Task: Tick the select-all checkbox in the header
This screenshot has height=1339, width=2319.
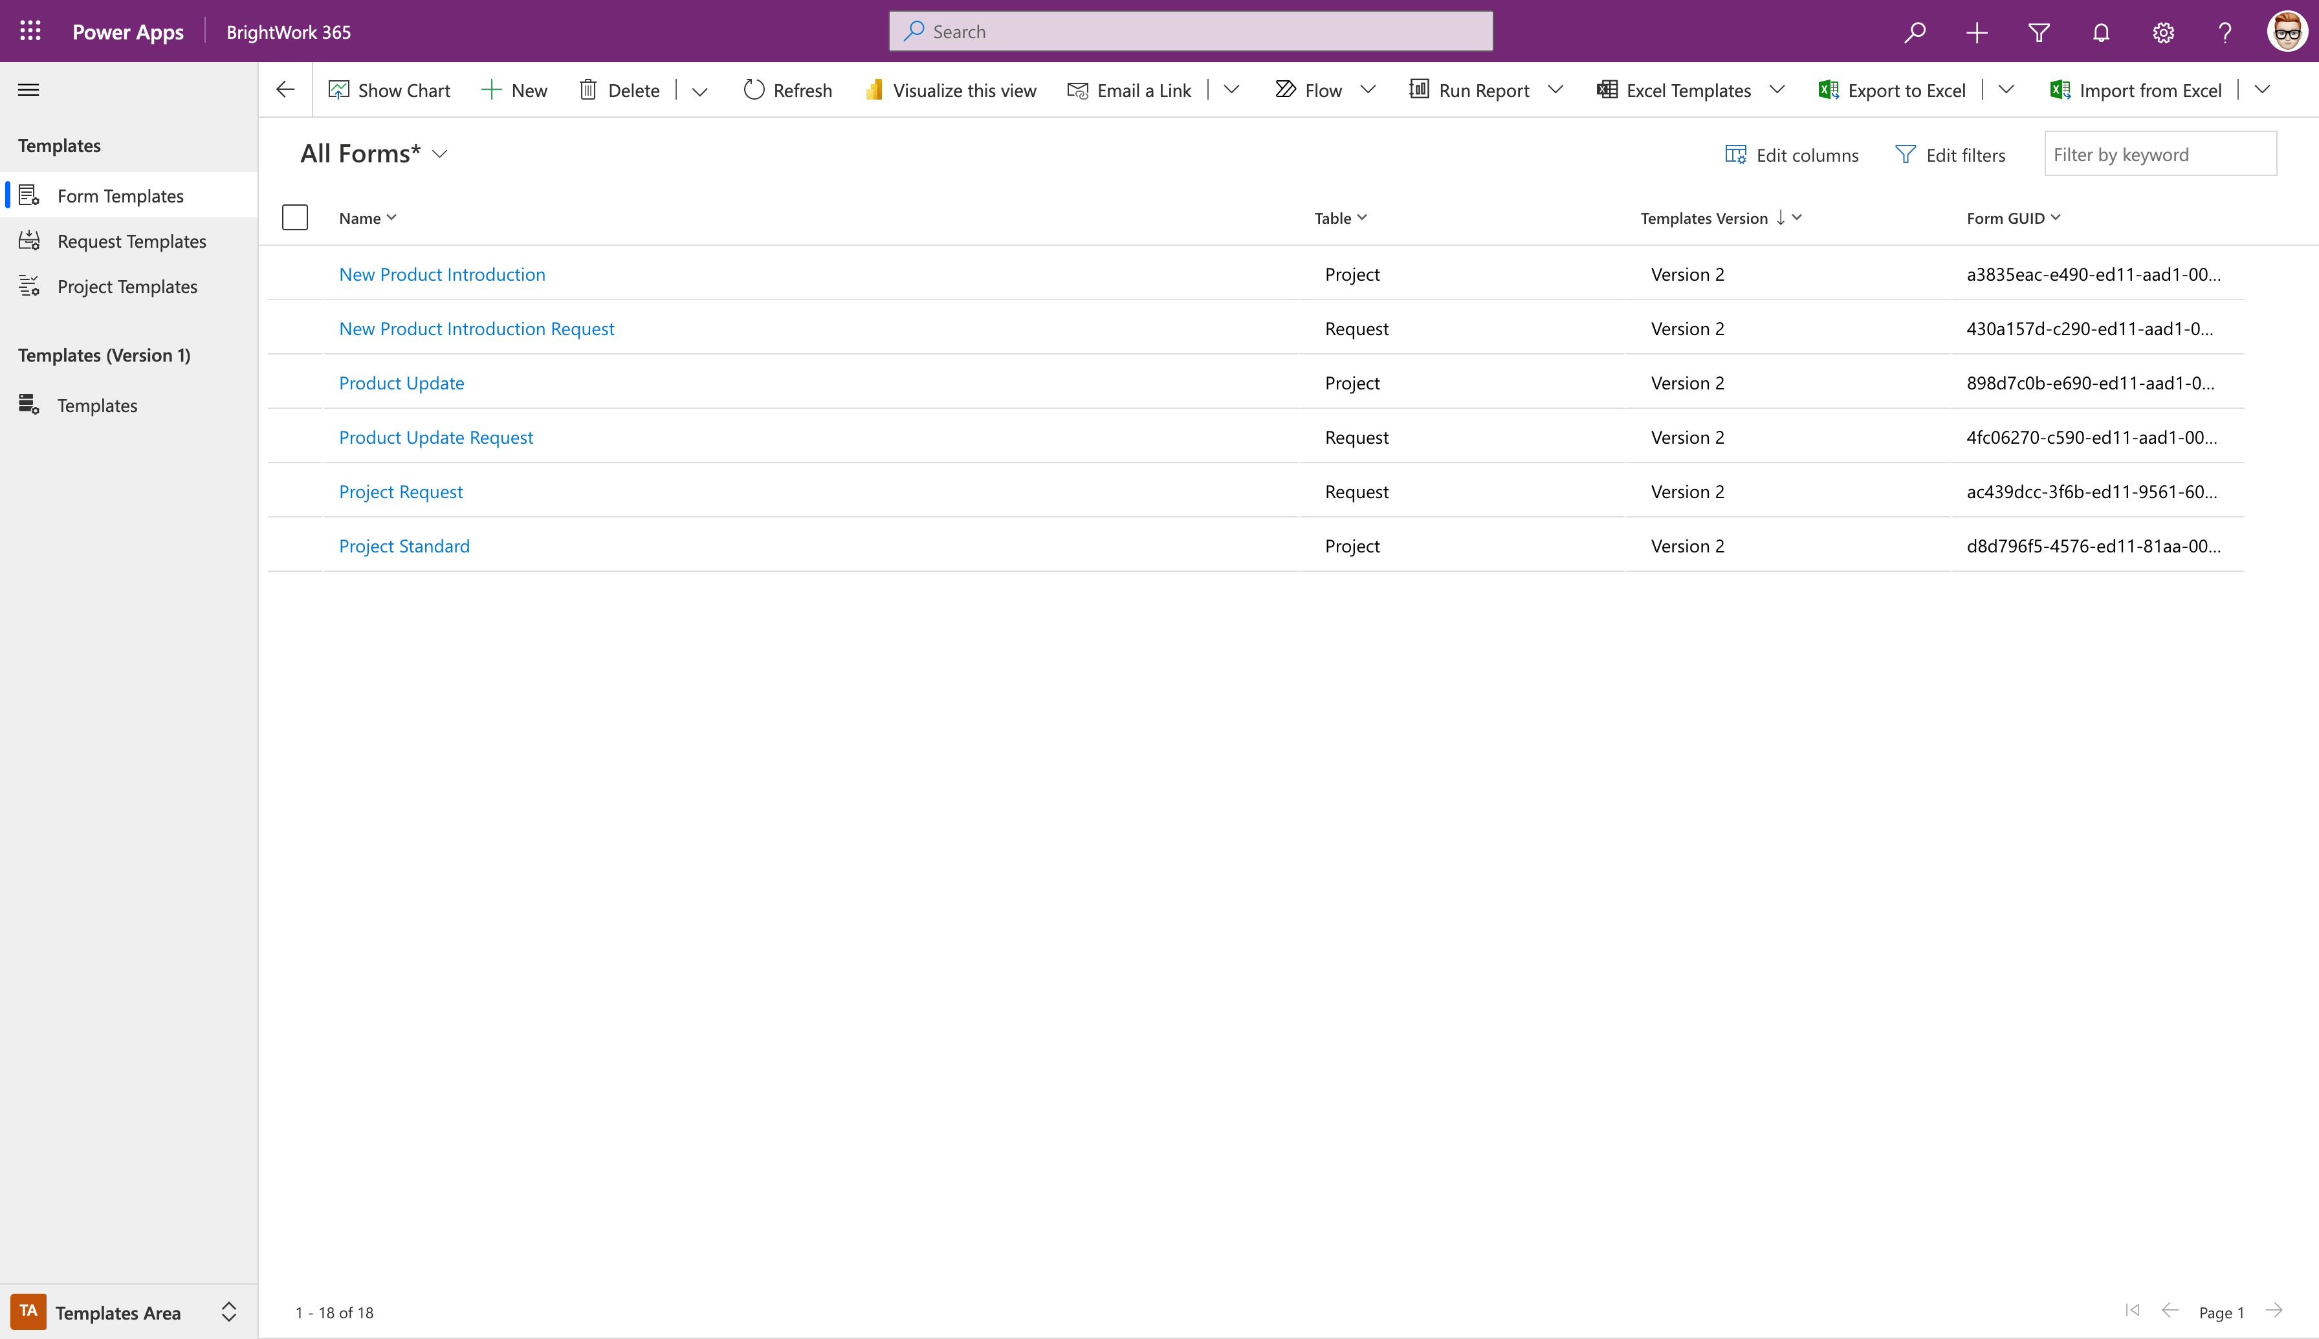Action: tap(294, 218)
